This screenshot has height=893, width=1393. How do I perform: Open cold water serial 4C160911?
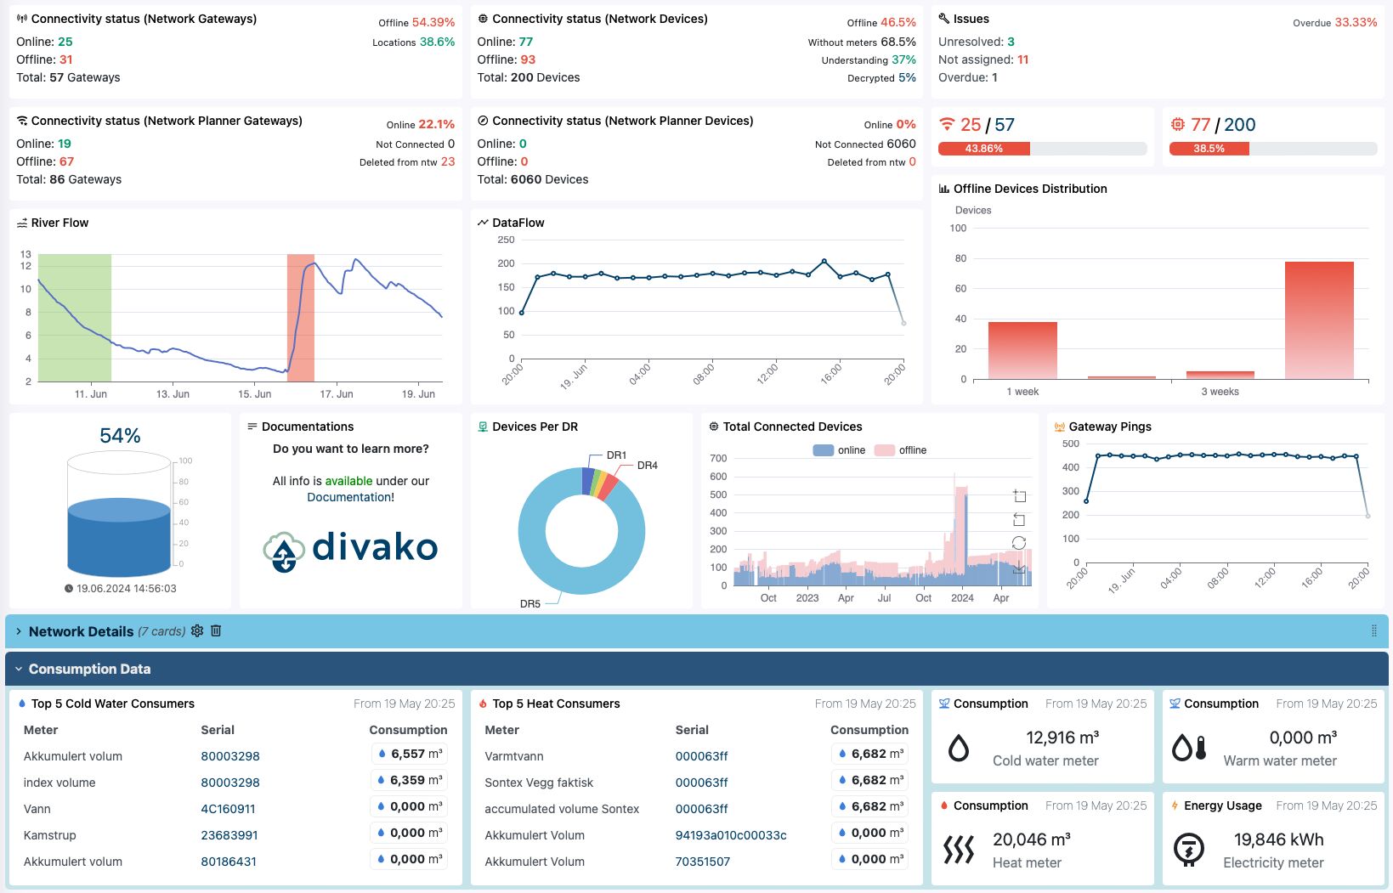228,809
